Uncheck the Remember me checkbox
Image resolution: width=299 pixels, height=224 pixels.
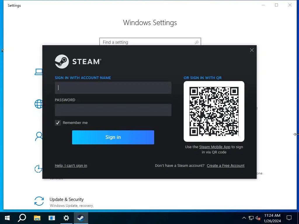pos(58,123)
